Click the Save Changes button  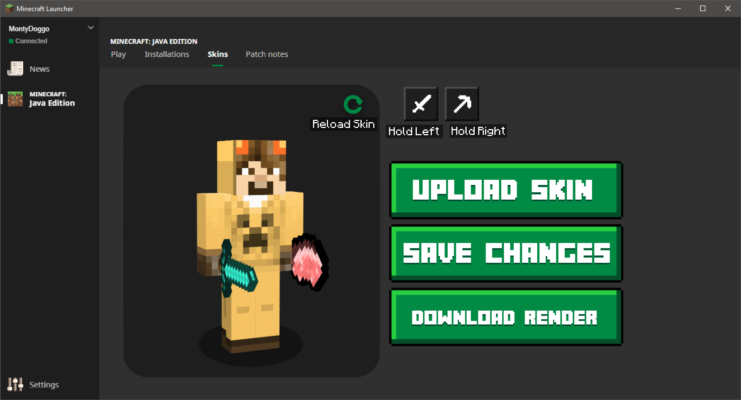point(506,253)
